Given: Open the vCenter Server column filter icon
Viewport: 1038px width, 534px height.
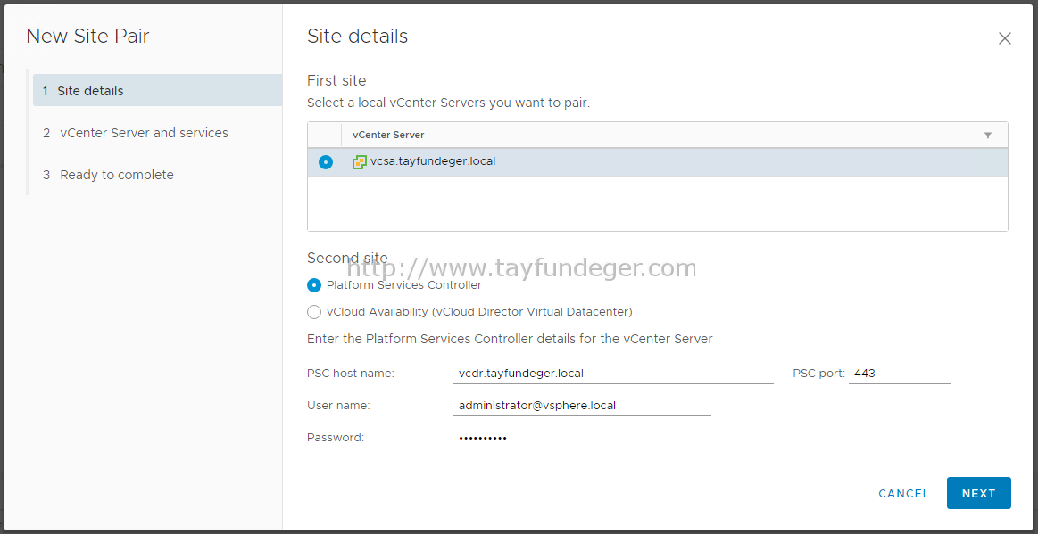Looking at the screenshot, I should [988, 135].
